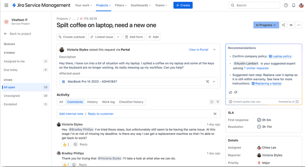
Task: Collapse the request description panel
Action: [214, 50]
